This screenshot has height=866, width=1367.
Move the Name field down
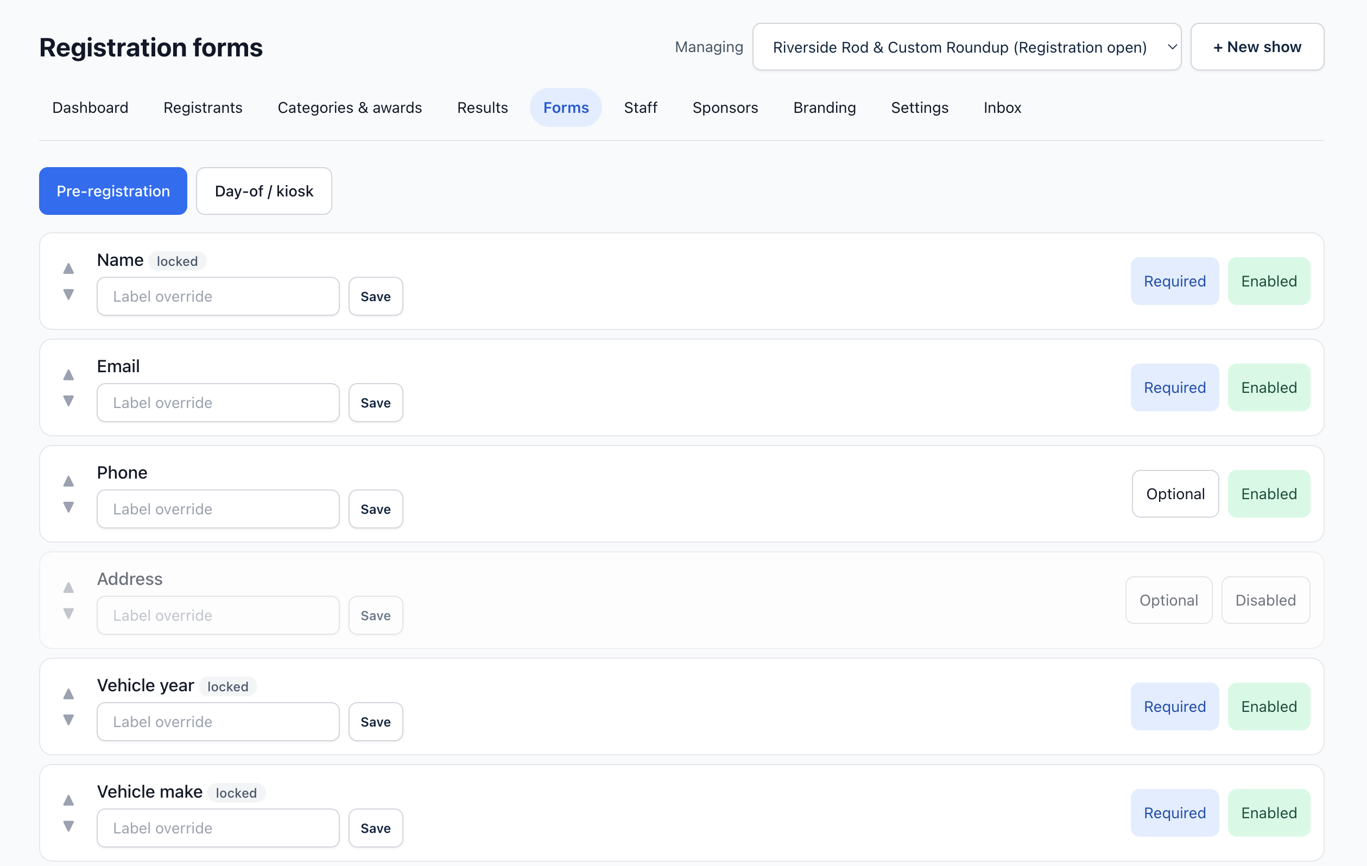(x=68, y=295)
